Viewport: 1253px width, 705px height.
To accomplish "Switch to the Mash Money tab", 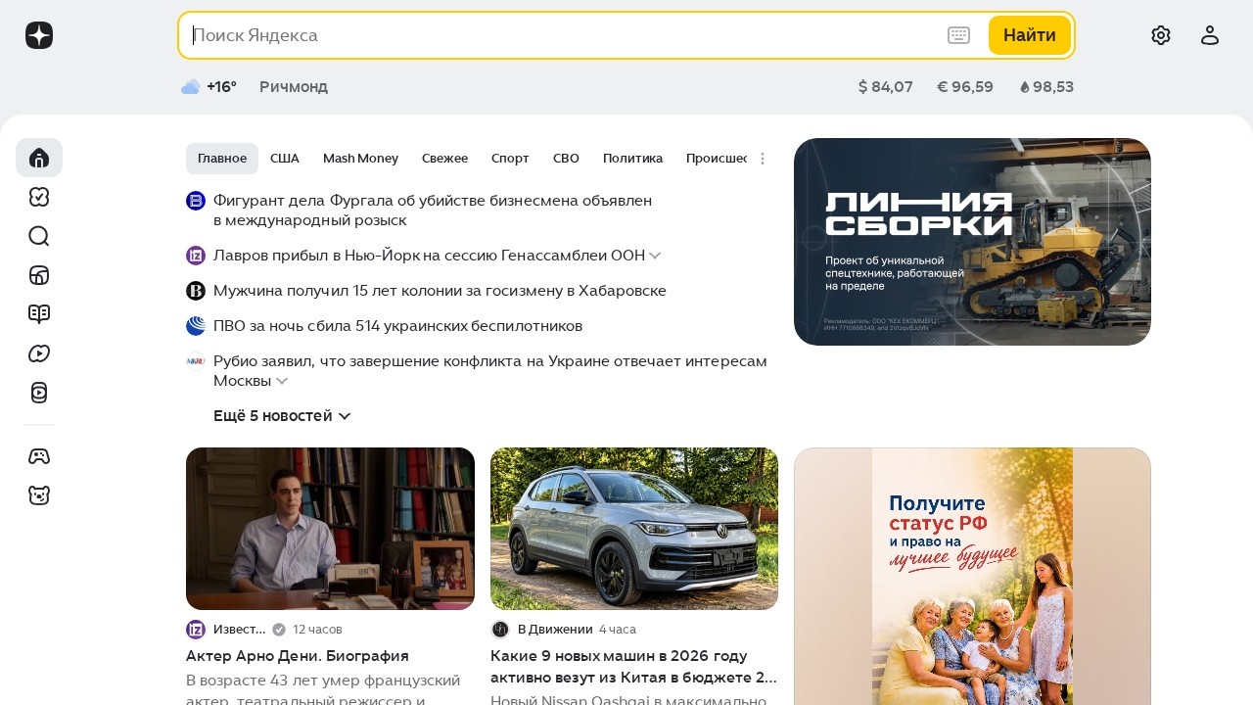I will (360, 159).
